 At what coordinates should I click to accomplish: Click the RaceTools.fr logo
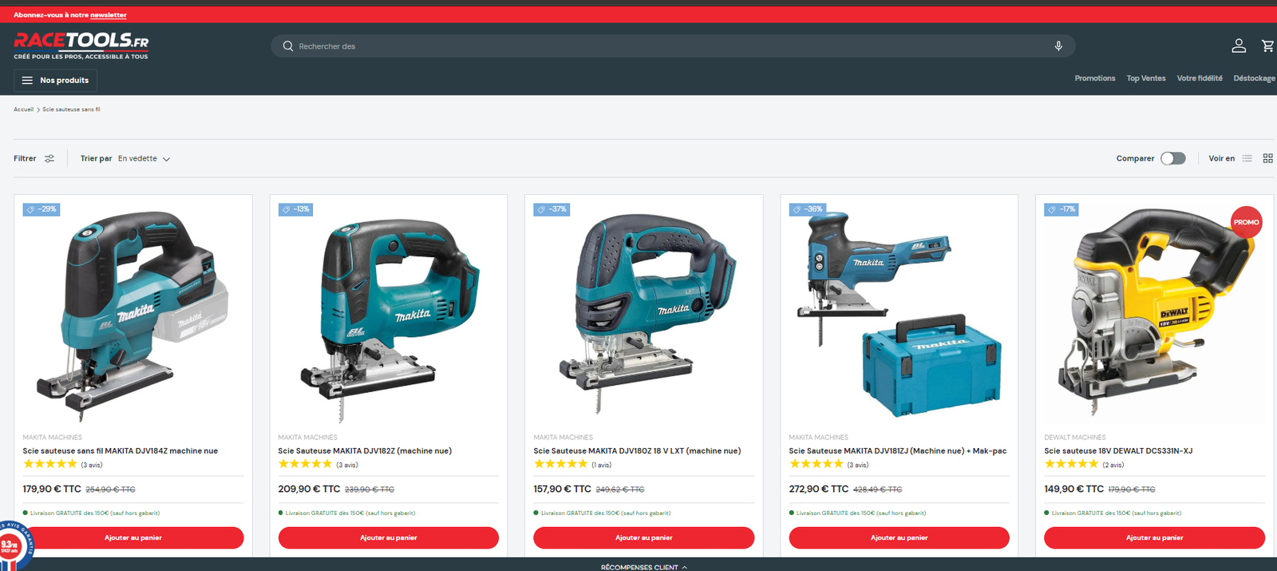click(x=81, y=46)
